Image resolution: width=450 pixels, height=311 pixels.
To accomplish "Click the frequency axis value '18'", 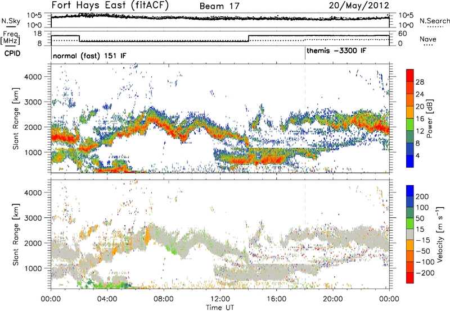I will (37, 34).
